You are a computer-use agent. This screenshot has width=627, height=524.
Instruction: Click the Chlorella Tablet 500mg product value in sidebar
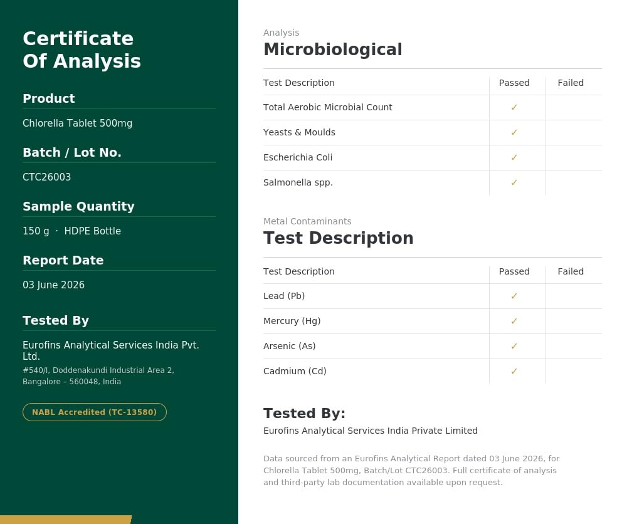point(77,123)
